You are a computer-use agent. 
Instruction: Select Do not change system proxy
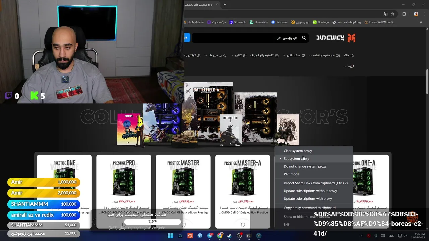pyautogui.click(x=314, y=166)
